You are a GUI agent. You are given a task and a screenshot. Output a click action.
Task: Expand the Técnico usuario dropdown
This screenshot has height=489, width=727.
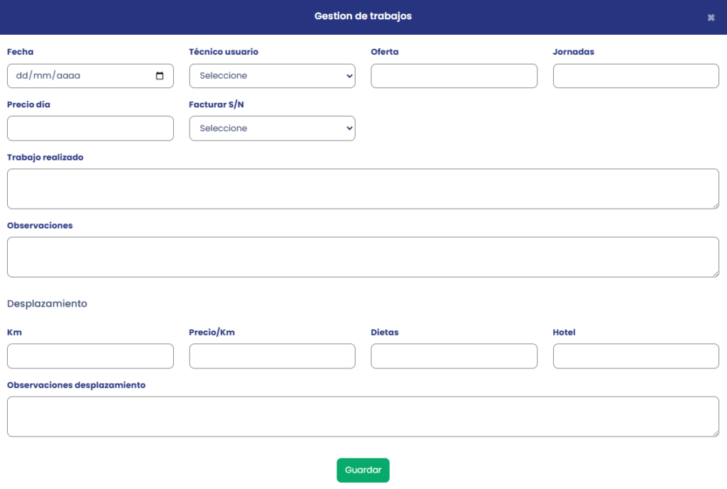pyautogui.click(x=272, y=76)
